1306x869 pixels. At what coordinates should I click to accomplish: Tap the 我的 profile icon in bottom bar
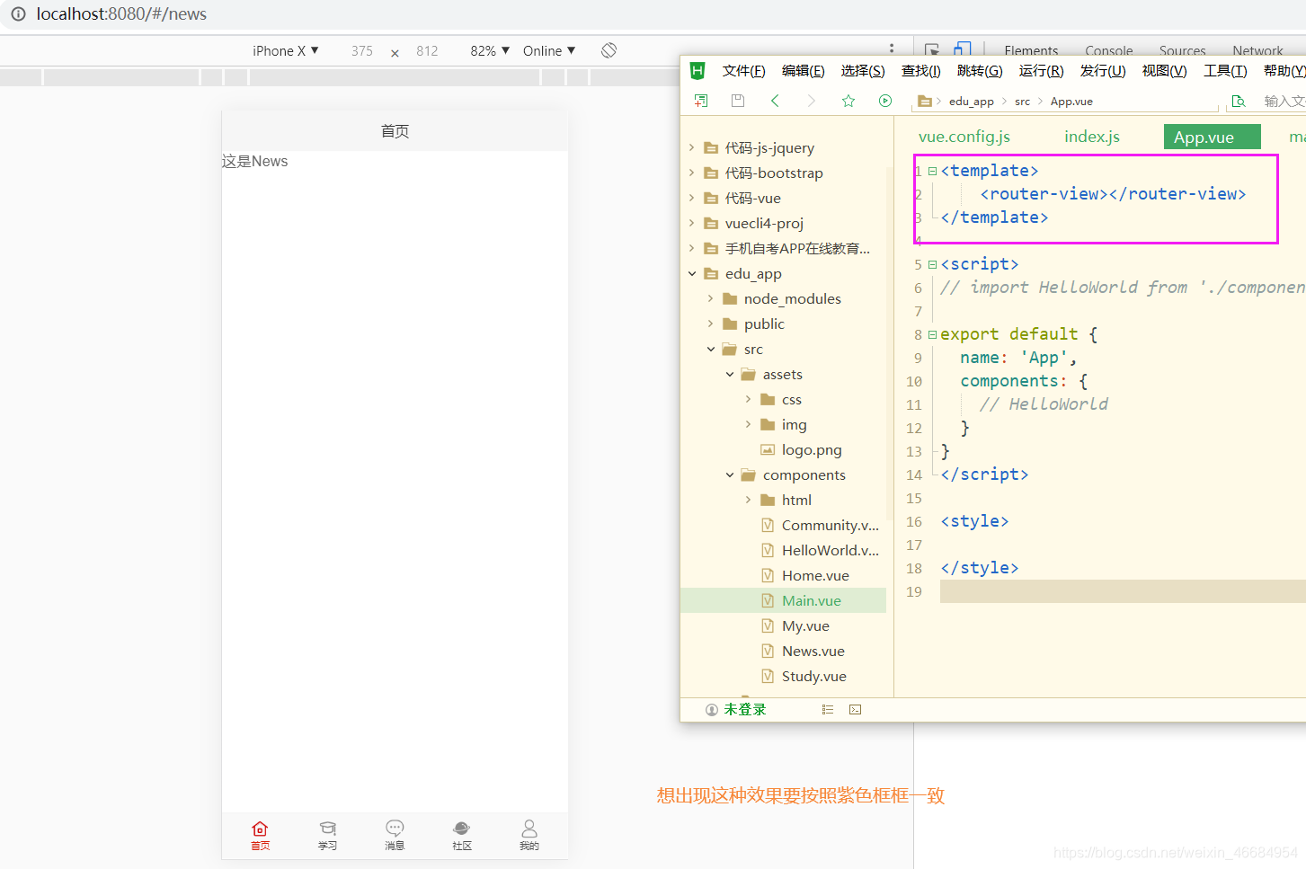coord(529,828)
